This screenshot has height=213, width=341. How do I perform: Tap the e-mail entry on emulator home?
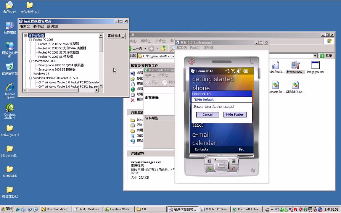[x=201, y=135]
